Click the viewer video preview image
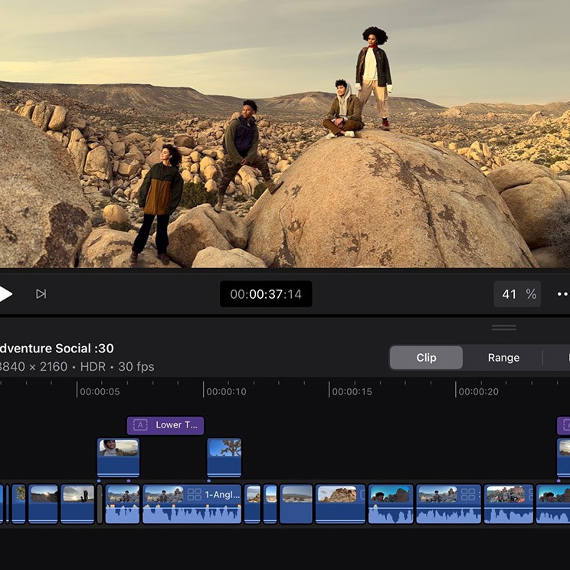Image resolution: width=570 pixels, height=570 pixels. coord(285,134)
